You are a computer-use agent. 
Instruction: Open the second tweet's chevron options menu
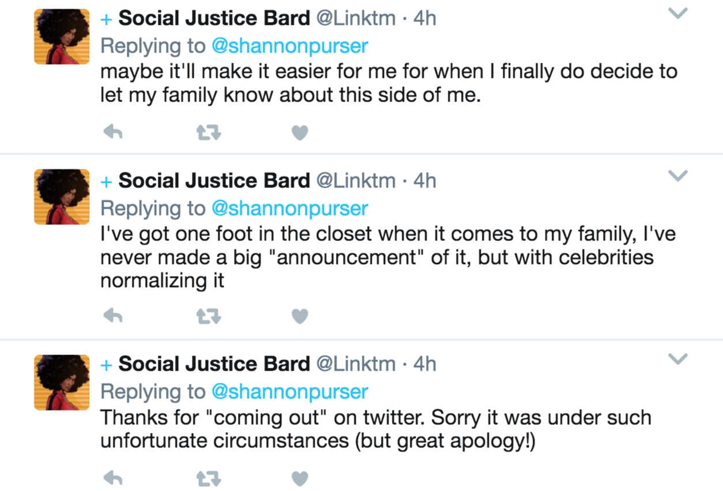point(678,176)
